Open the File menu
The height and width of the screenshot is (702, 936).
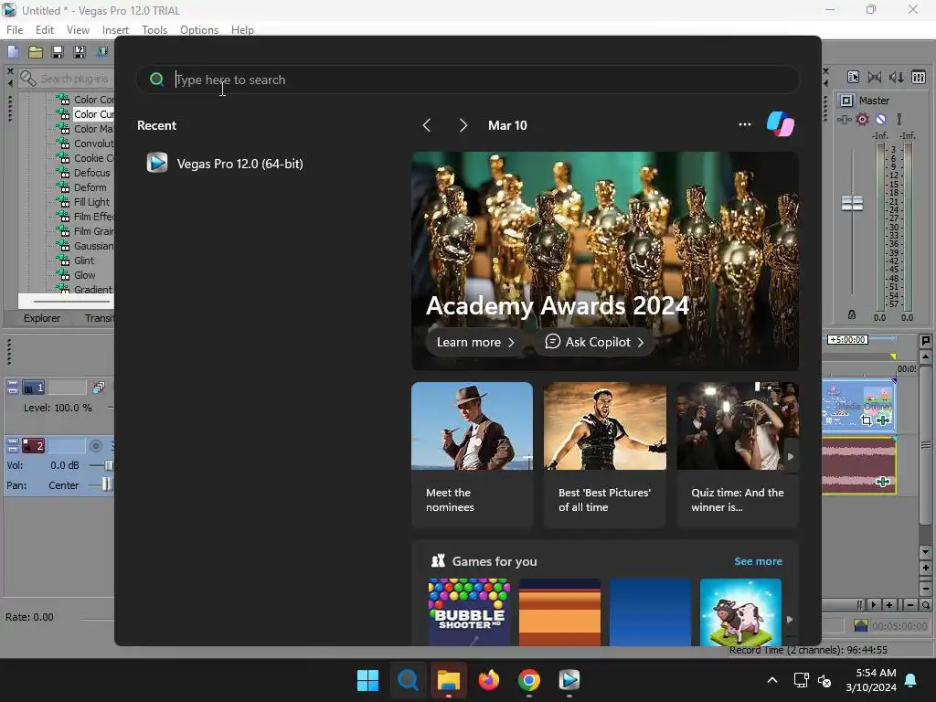point(15,30)
